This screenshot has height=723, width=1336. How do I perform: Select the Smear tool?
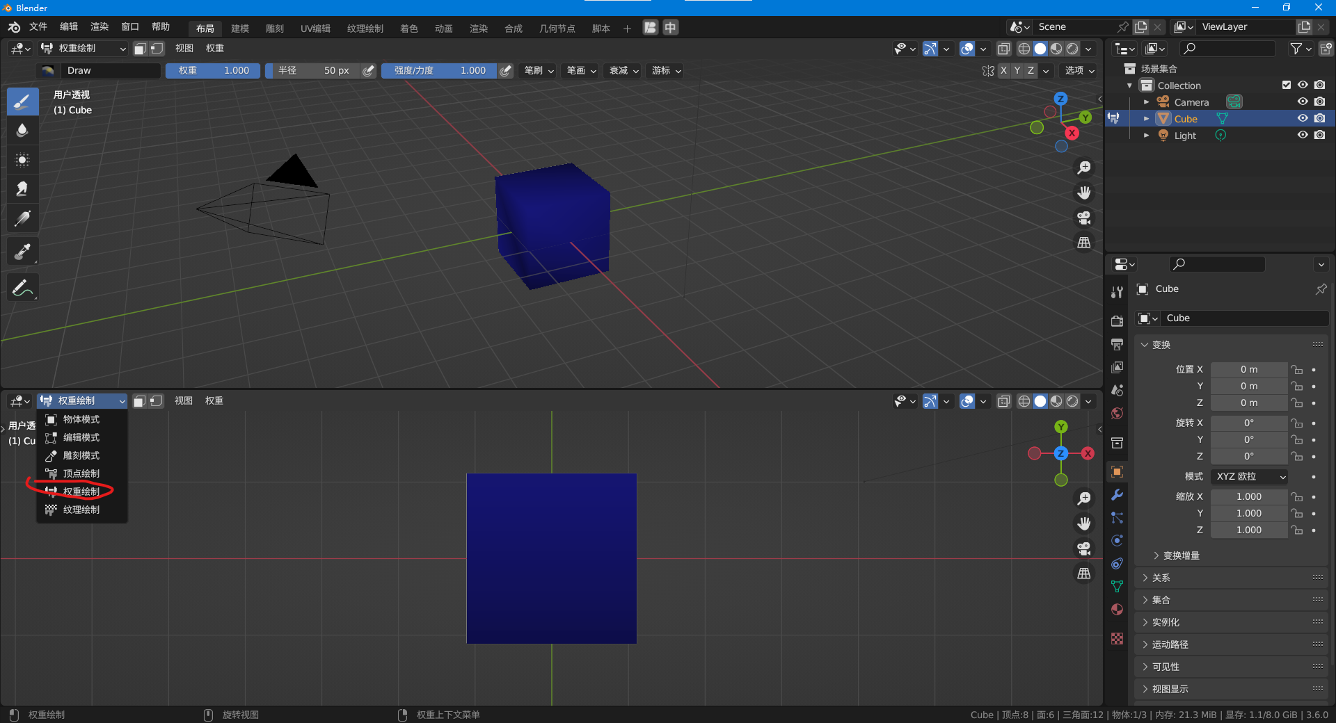[x=22, y=189]
